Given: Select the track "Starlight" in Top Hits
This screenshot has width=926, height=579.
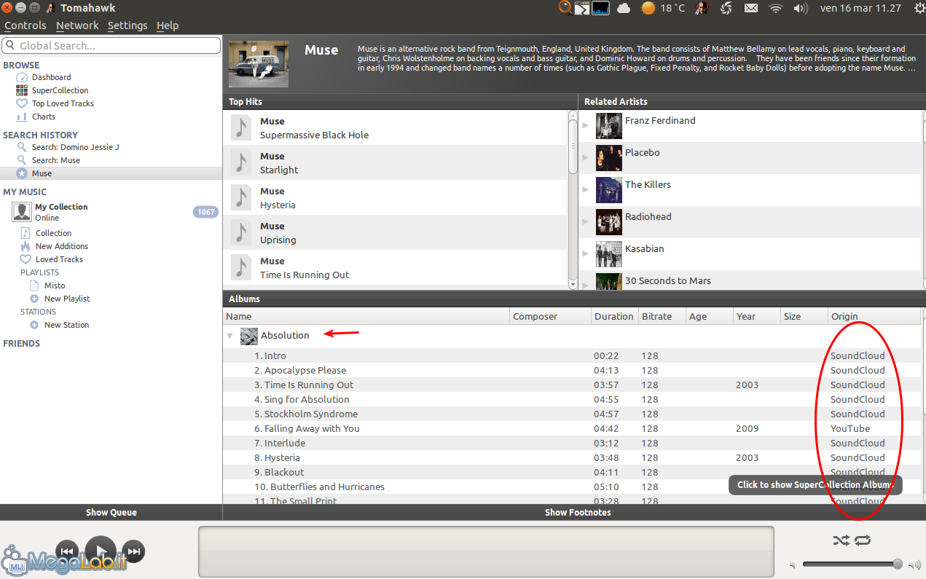Looking at the screenshot, I should click(395, 162).
